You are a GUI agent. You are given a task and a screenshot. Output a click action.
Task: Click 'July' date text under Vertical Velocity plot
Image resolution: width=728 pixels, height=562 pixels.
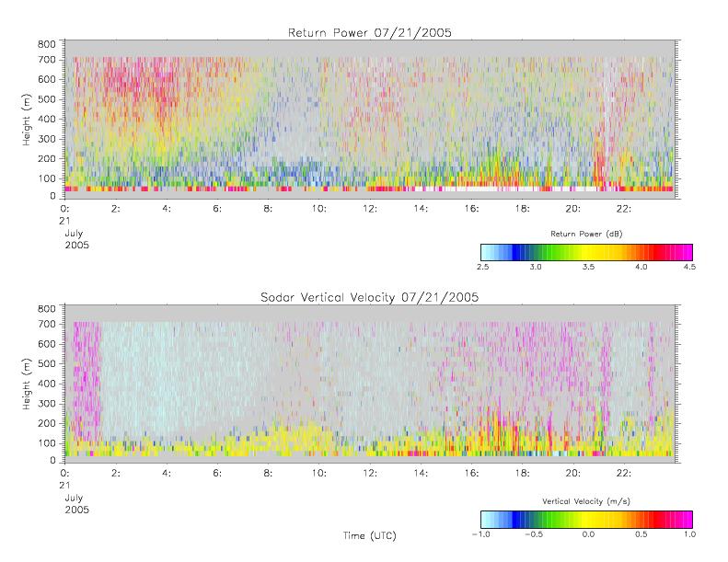tap(74, 498)
